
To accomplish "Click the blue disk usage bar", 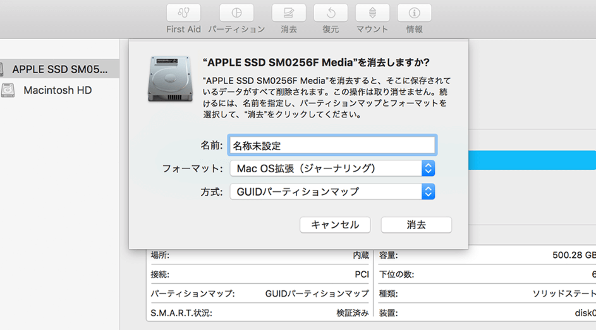I will pos(532,160).
